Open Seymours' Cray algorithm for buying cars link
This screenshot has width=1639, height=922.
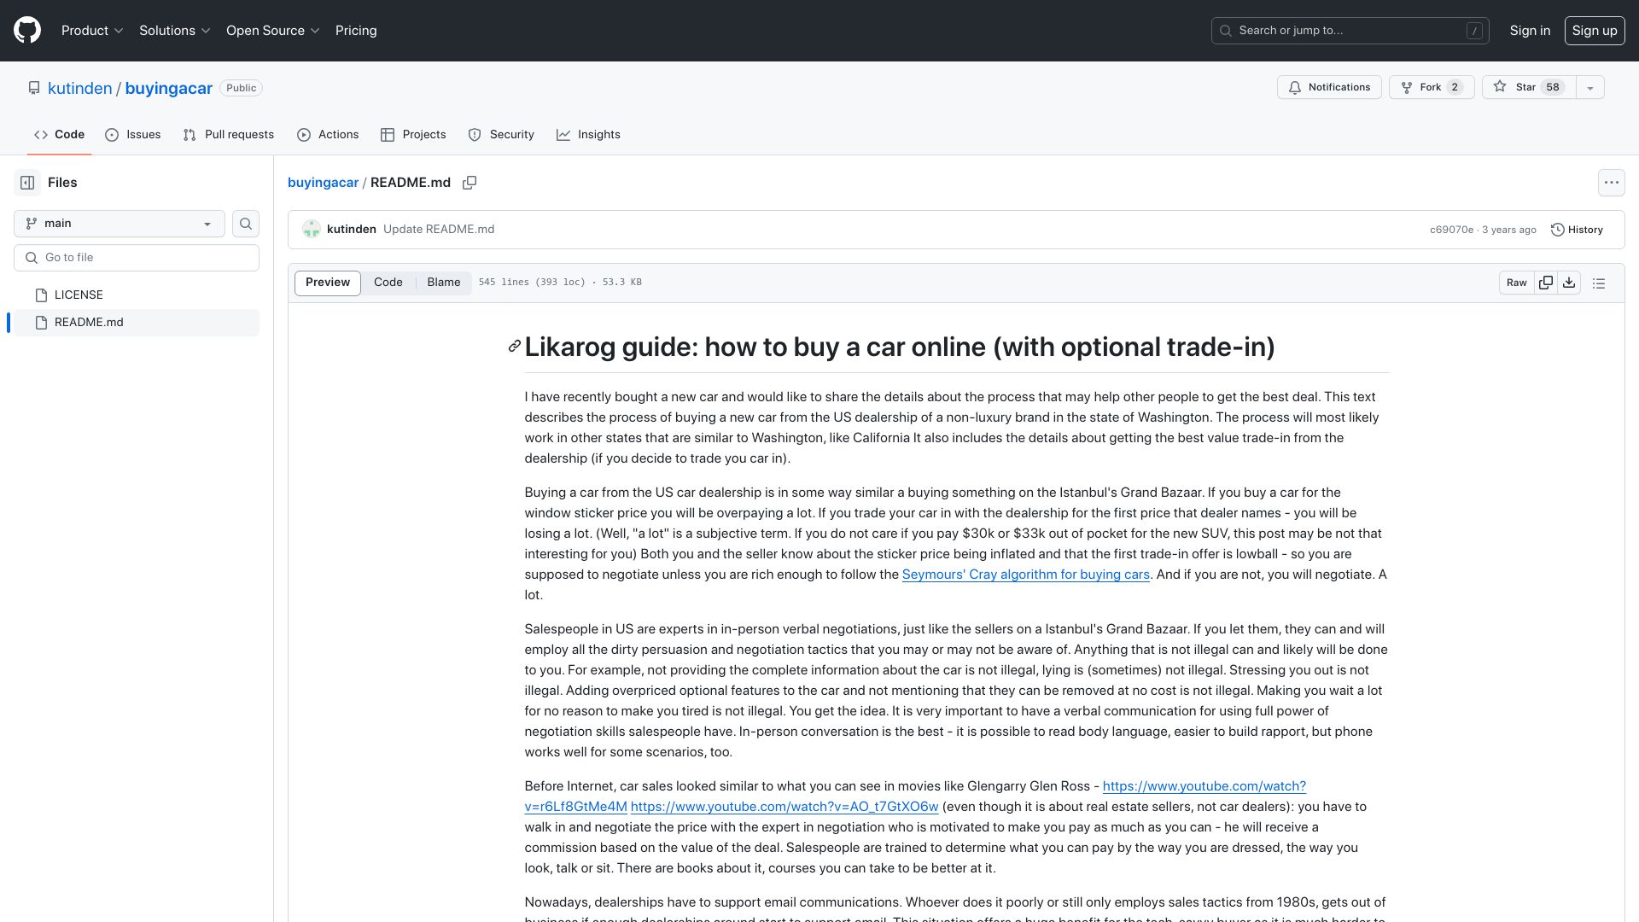tap(1026, 575)
